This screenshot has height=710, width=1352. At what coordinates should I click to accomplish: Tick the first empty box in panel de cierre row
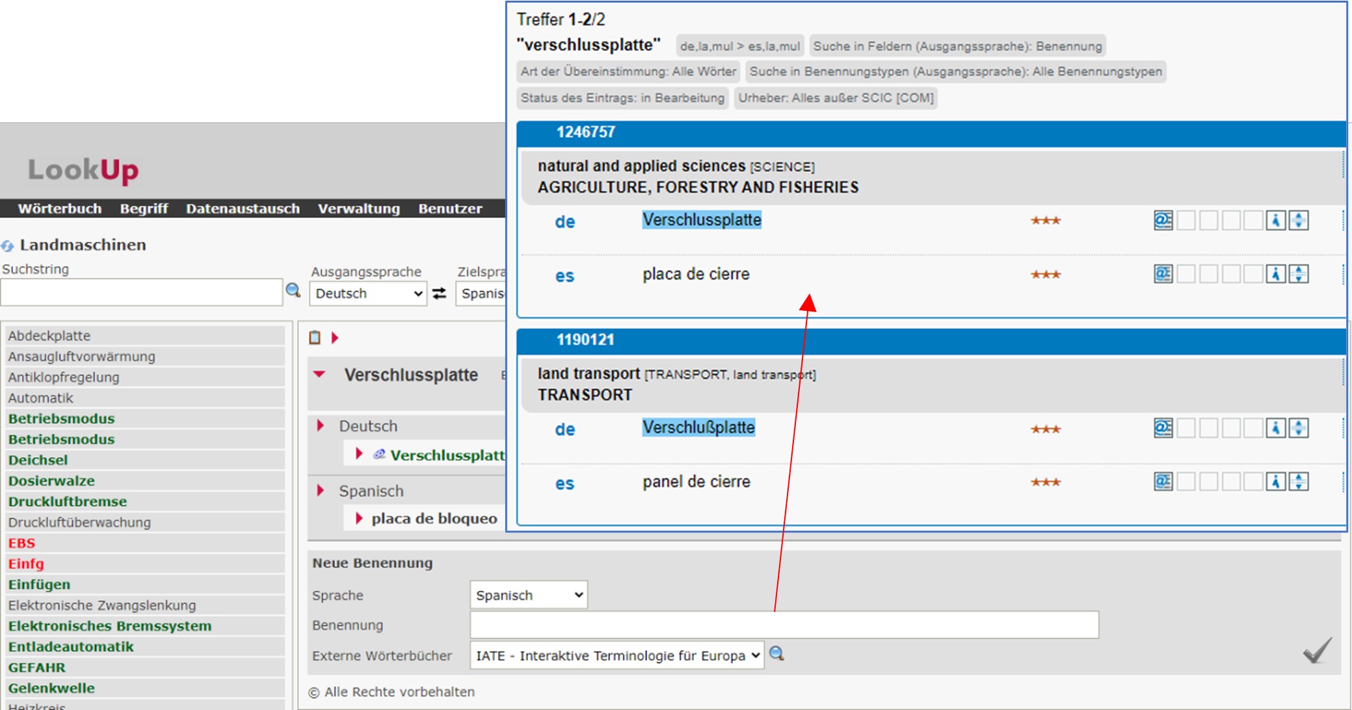click(1187, 482)
